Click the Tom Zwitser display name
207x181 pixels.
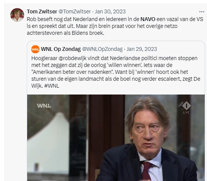(42, 11)
